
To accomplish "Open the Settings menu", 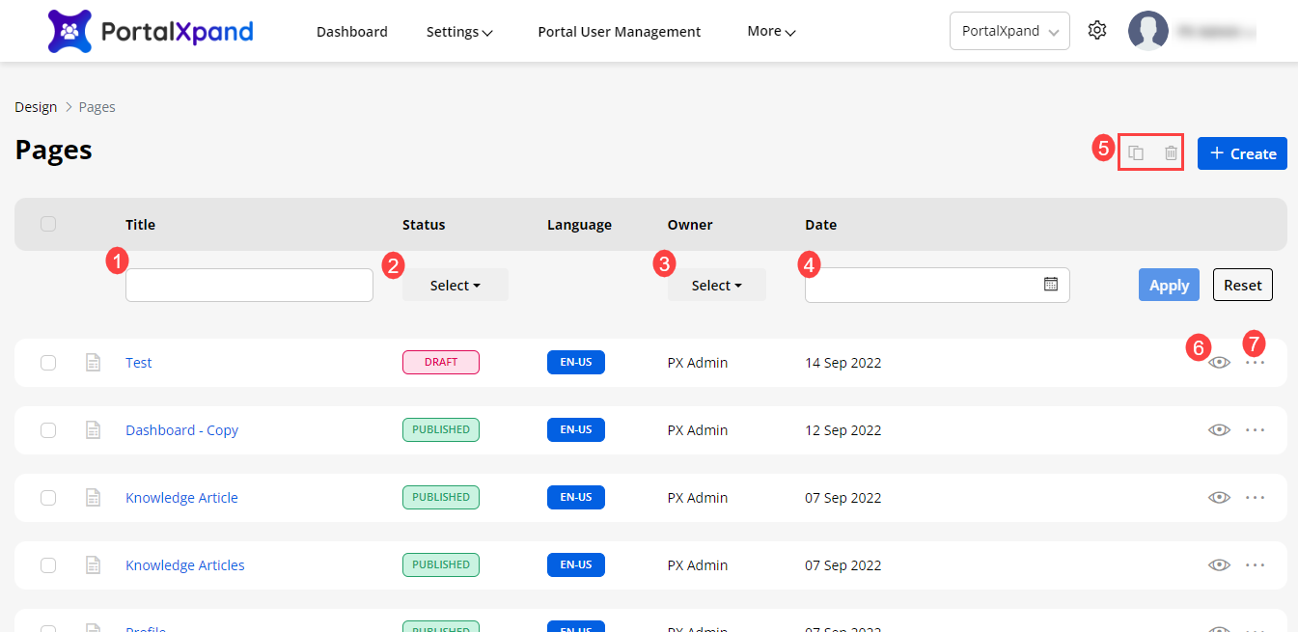I will tap(459, 32).
